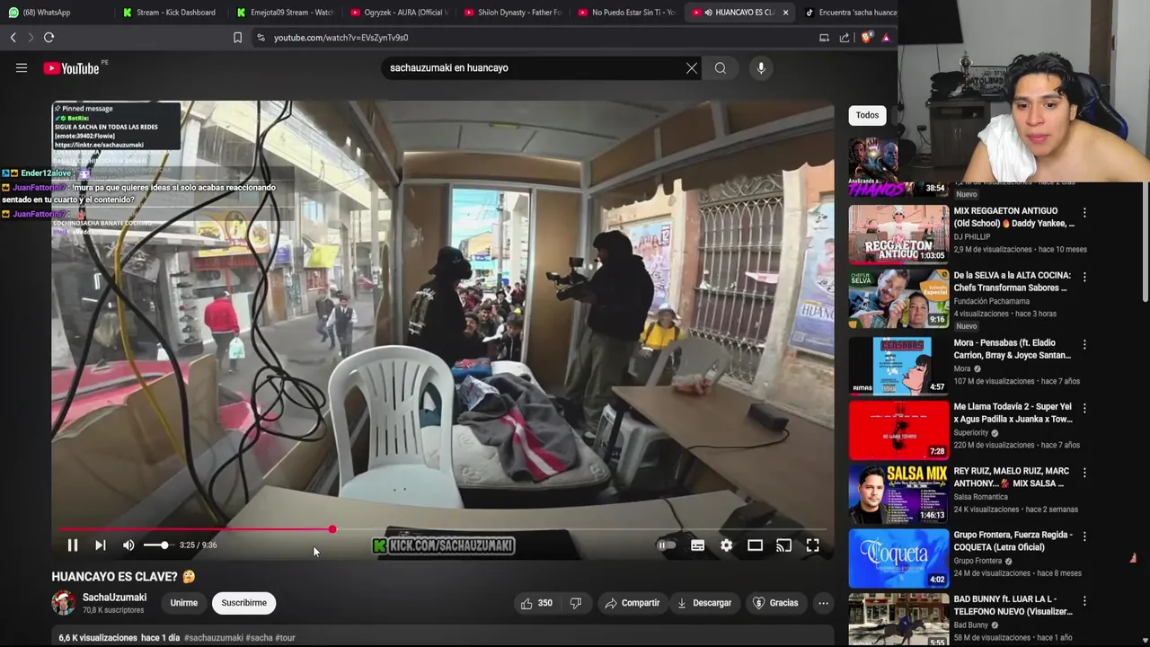Open options for Mora - Pensabas

click(1084, 344)
